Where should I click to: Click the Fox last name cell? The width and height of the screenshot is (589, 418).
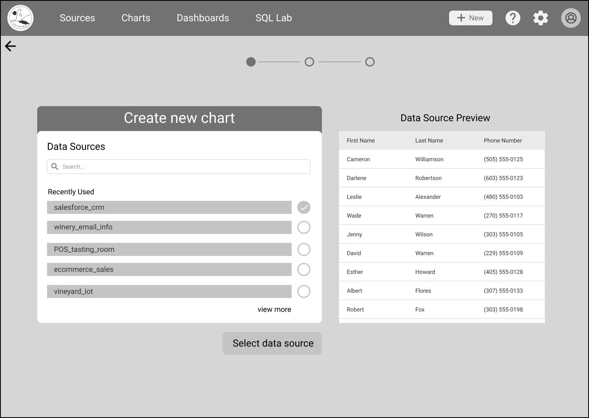point(420,309)
